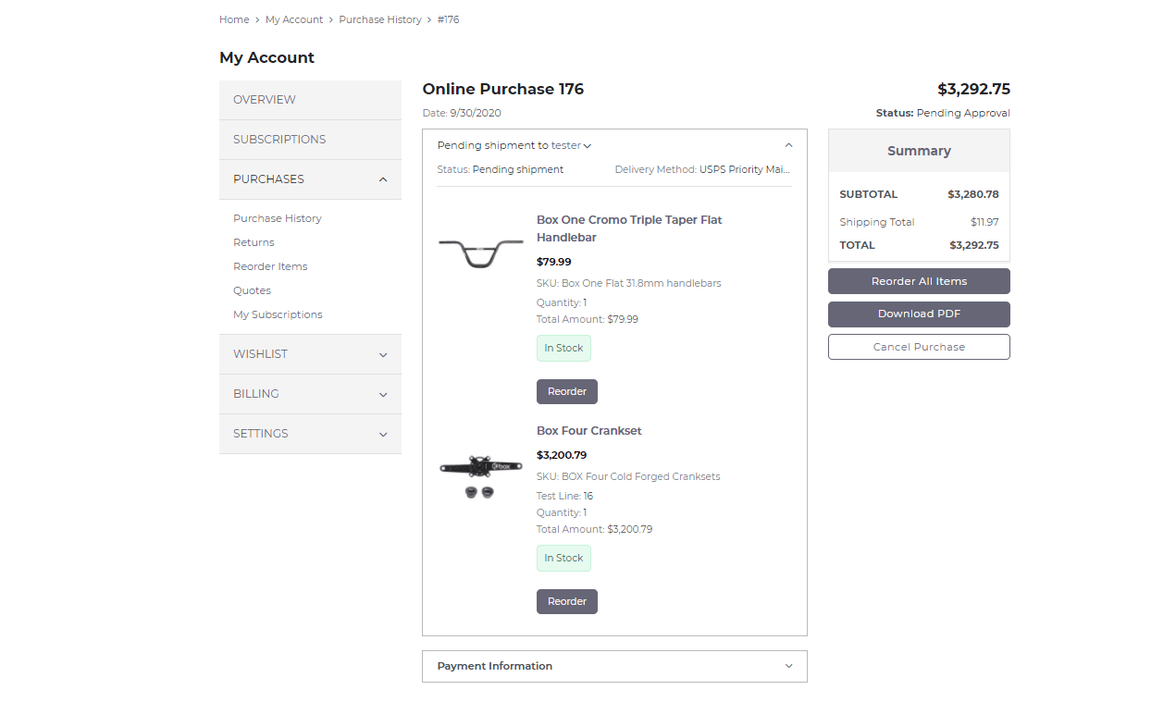This screenshot has height=702, width=1176.
Task: Click the $79.99 handlebar price
Action: click(554, 262)
